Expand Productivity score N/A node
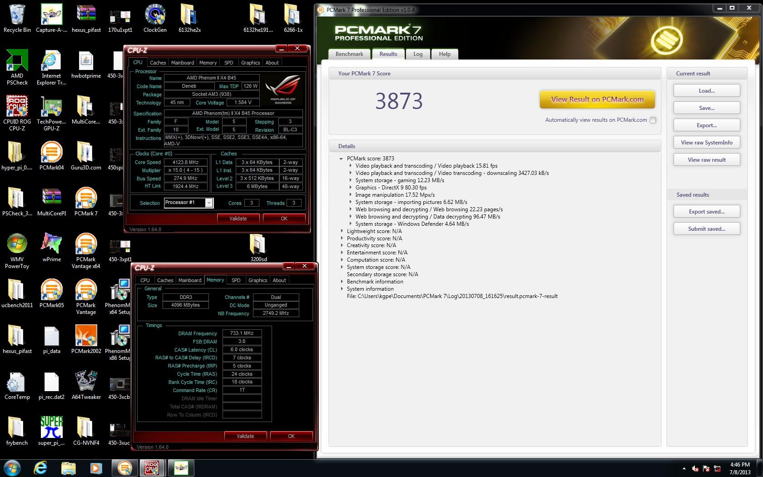Screen dimensions: 763x477 (342, 238)
